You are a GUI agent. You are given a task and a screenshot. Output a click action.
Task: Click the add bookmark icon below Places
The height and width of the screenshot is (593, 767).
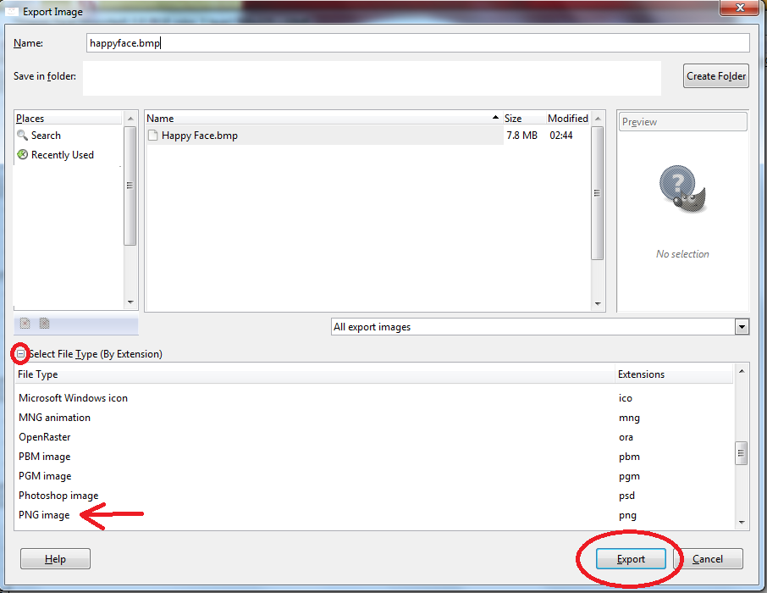pos(45,324)
